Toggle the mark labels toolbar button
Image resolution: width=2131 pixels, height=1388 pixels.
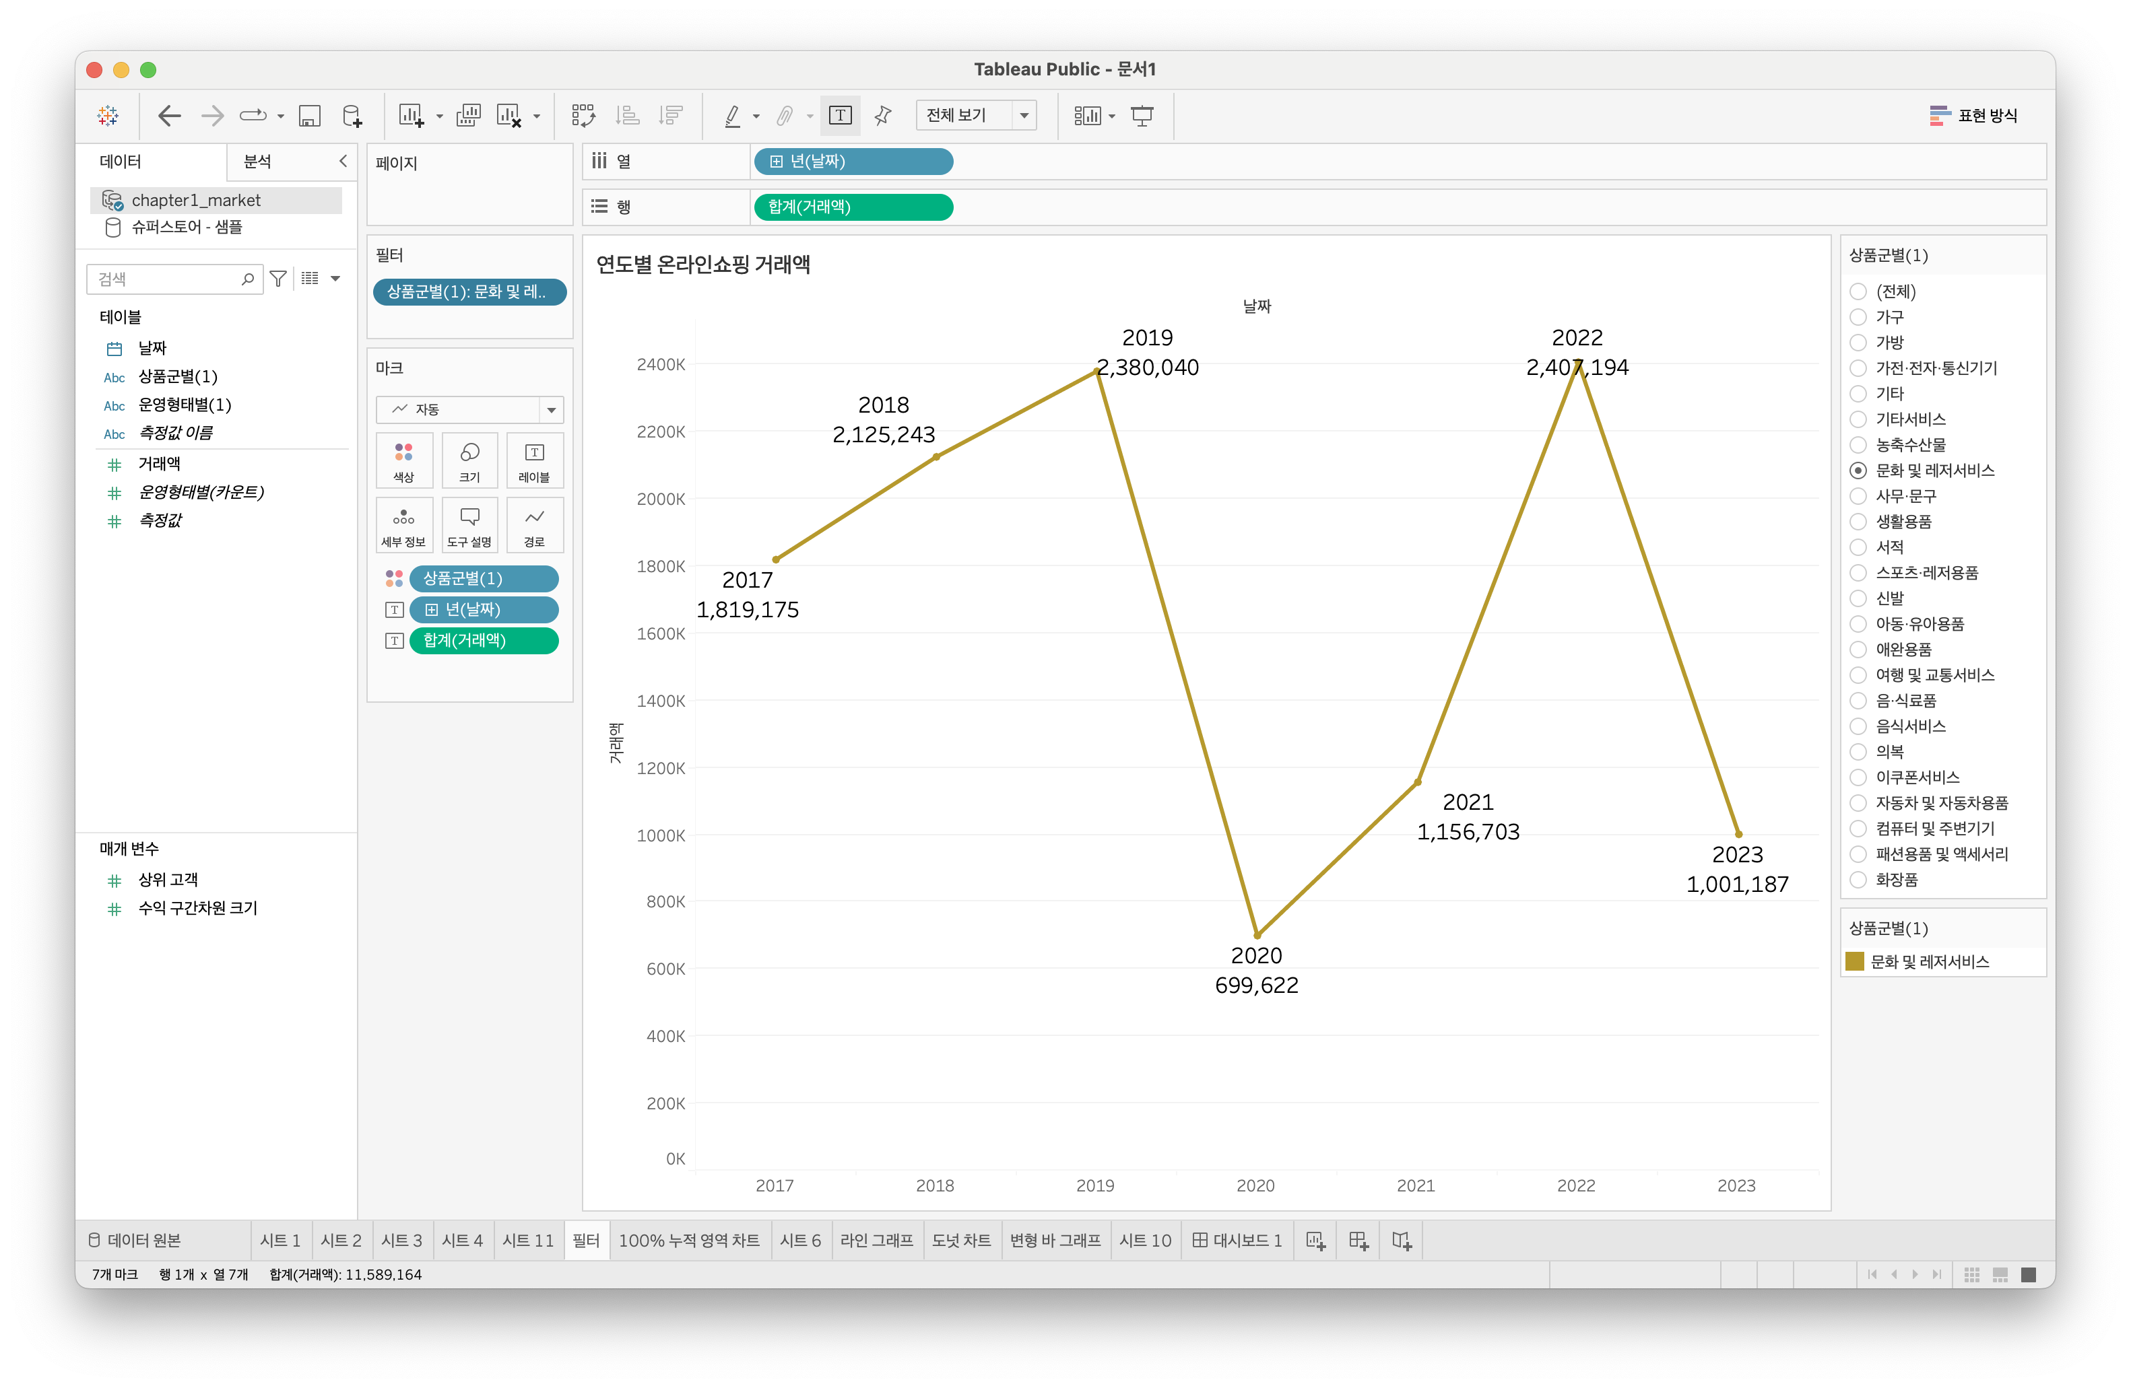coord(840,116)
